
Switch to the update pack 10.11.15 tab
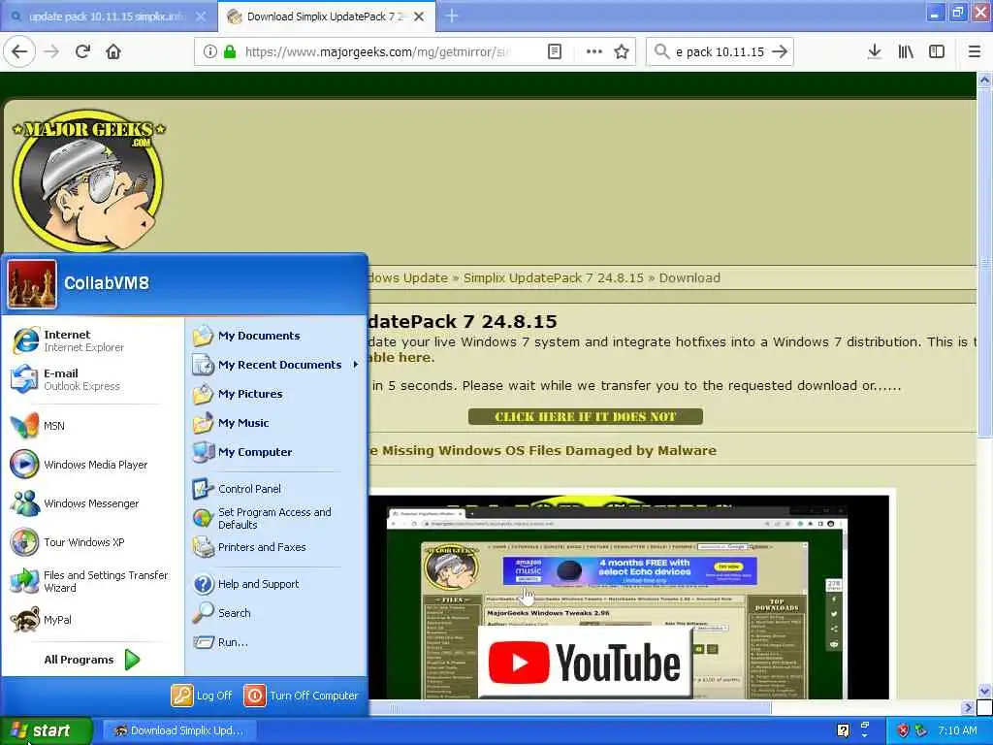(x=108, y=16)
